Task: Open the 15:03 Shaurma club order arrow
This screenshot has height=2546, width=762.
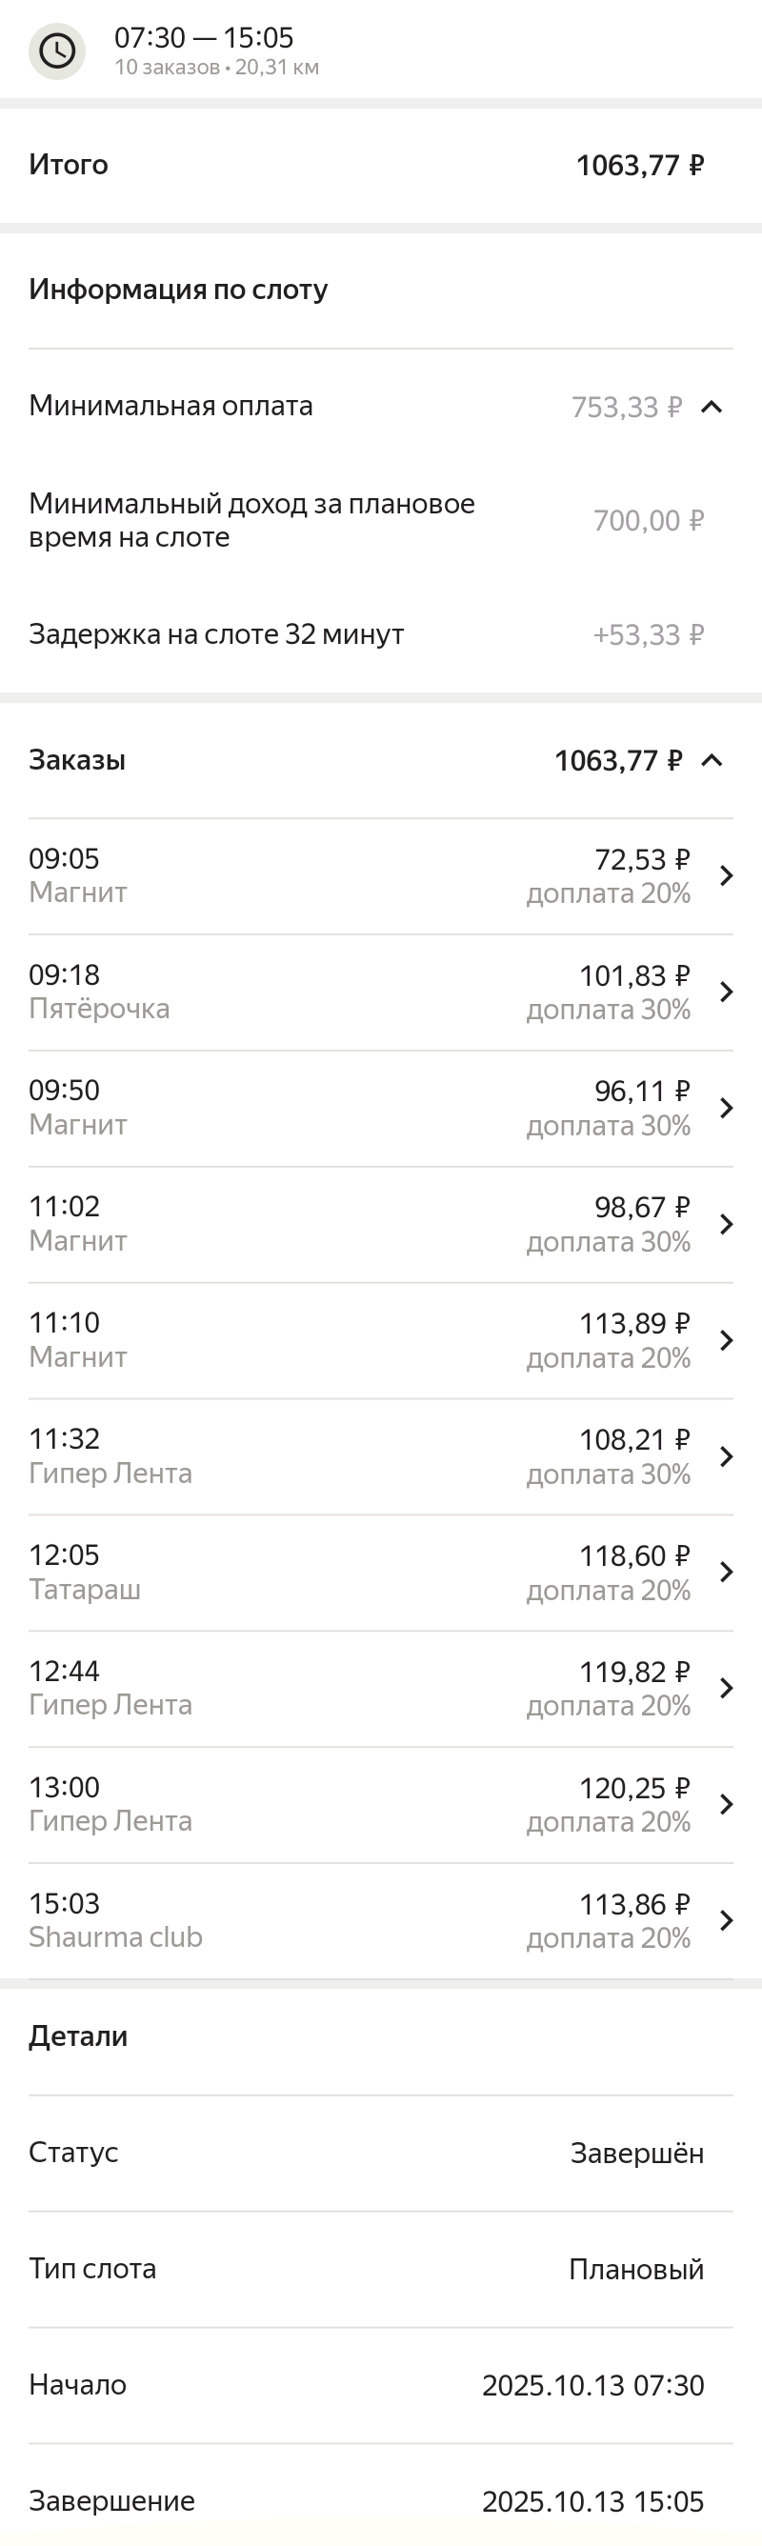Action: click(x=727, y=1920)
